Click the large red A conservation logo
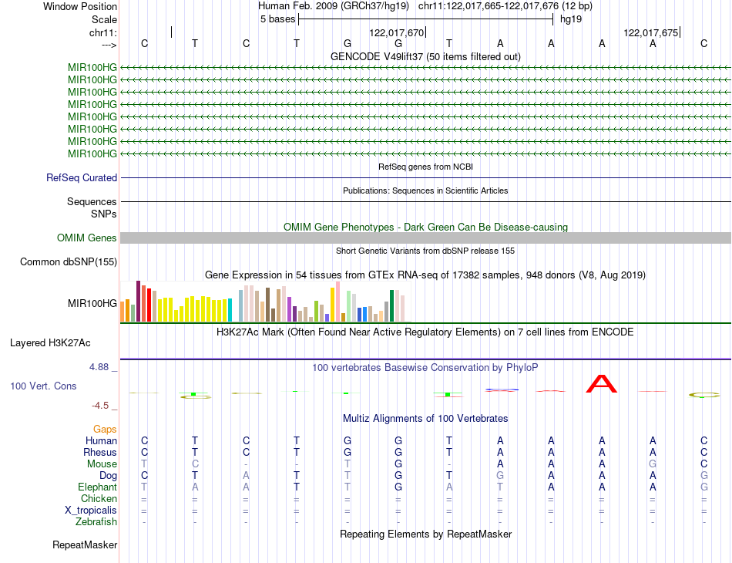The image size is (732, 563). 602,383
